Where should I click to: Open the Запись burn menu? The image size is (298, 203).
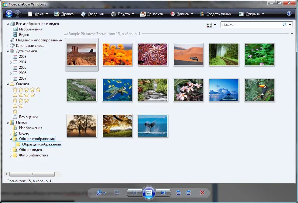coord(182,14)
